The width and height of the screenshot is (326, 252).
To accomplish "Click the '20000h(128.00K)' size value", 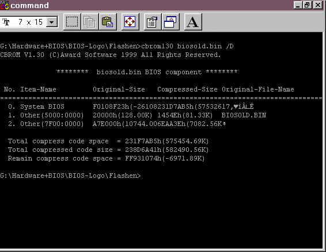I will pyautogui.click(x=123, y=115).
